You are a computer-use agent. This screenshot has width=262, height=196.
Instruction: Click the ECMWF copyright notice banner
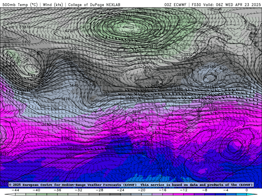[131, 185]
